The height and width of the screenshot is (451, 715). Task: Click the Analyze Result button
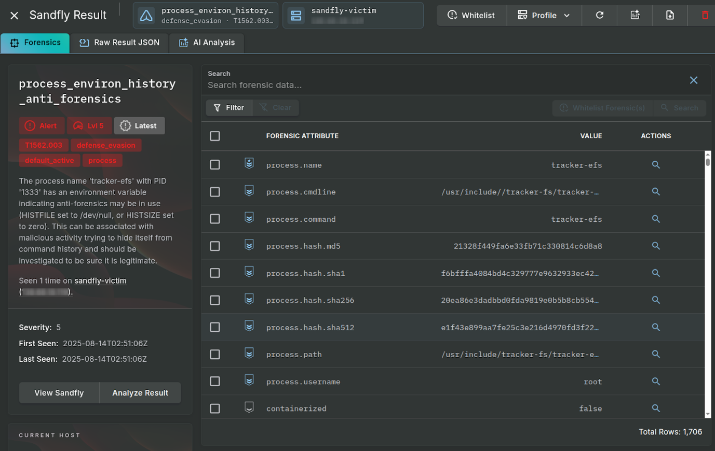[140, 393]
